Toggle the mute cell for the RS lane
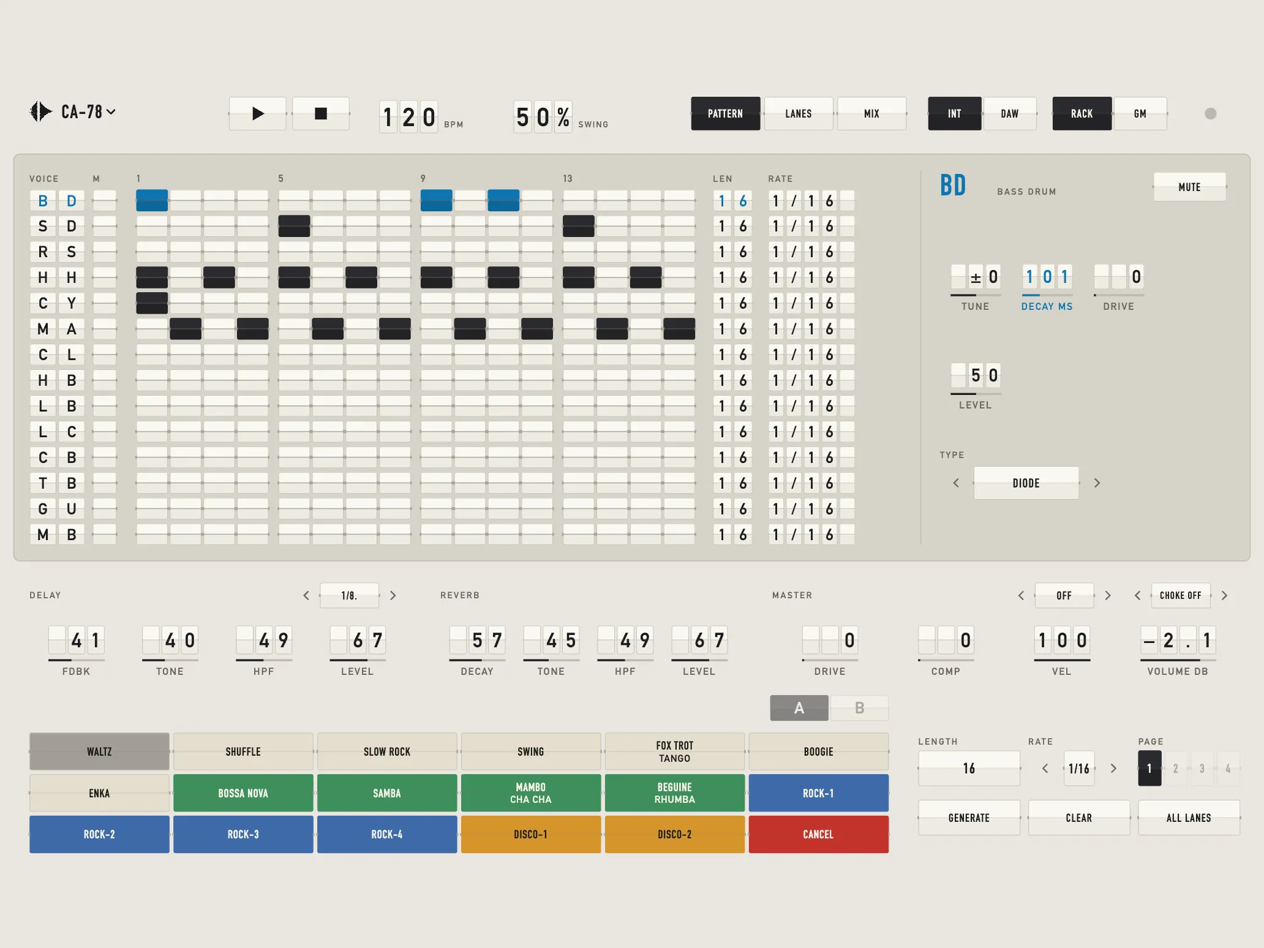1264x948 pixels. pyautogui.click(x=105, y=252)
